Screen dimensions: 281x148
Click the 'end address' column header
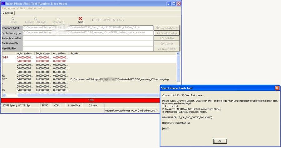[x=60, y=54]
